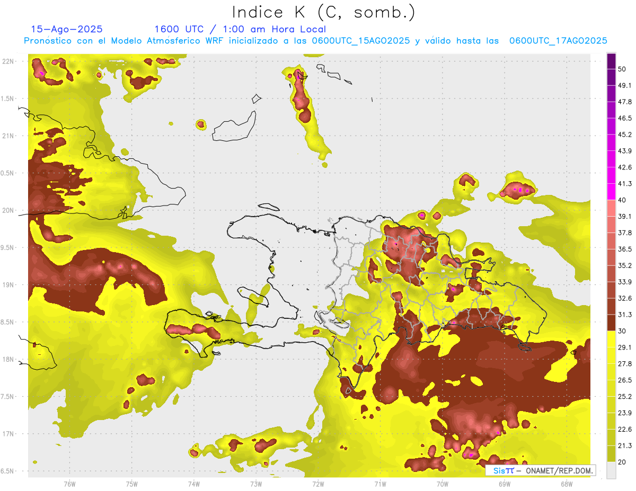636x491 pixels.
Task: Select the date text "15-Ago-2025"
Action: coord(67,29)
